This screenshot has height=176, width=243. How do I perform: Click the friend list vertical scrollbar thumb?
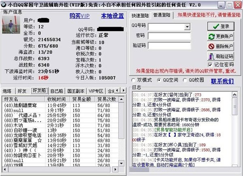122,120
